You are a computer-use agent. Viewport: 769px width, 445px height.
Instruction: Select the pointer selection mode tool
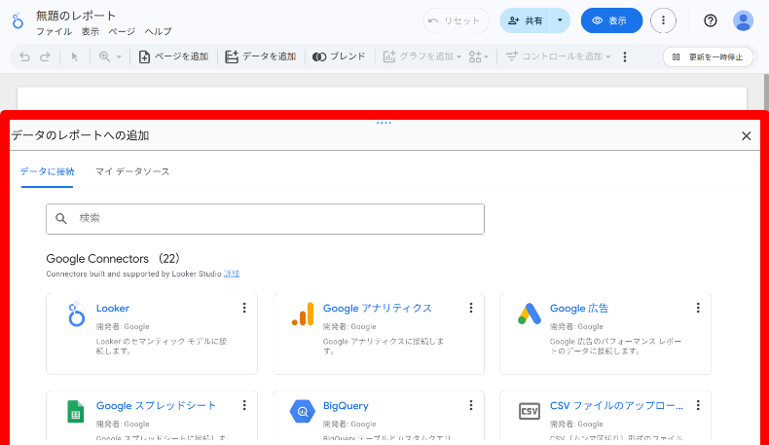click(x=75, y=56)
